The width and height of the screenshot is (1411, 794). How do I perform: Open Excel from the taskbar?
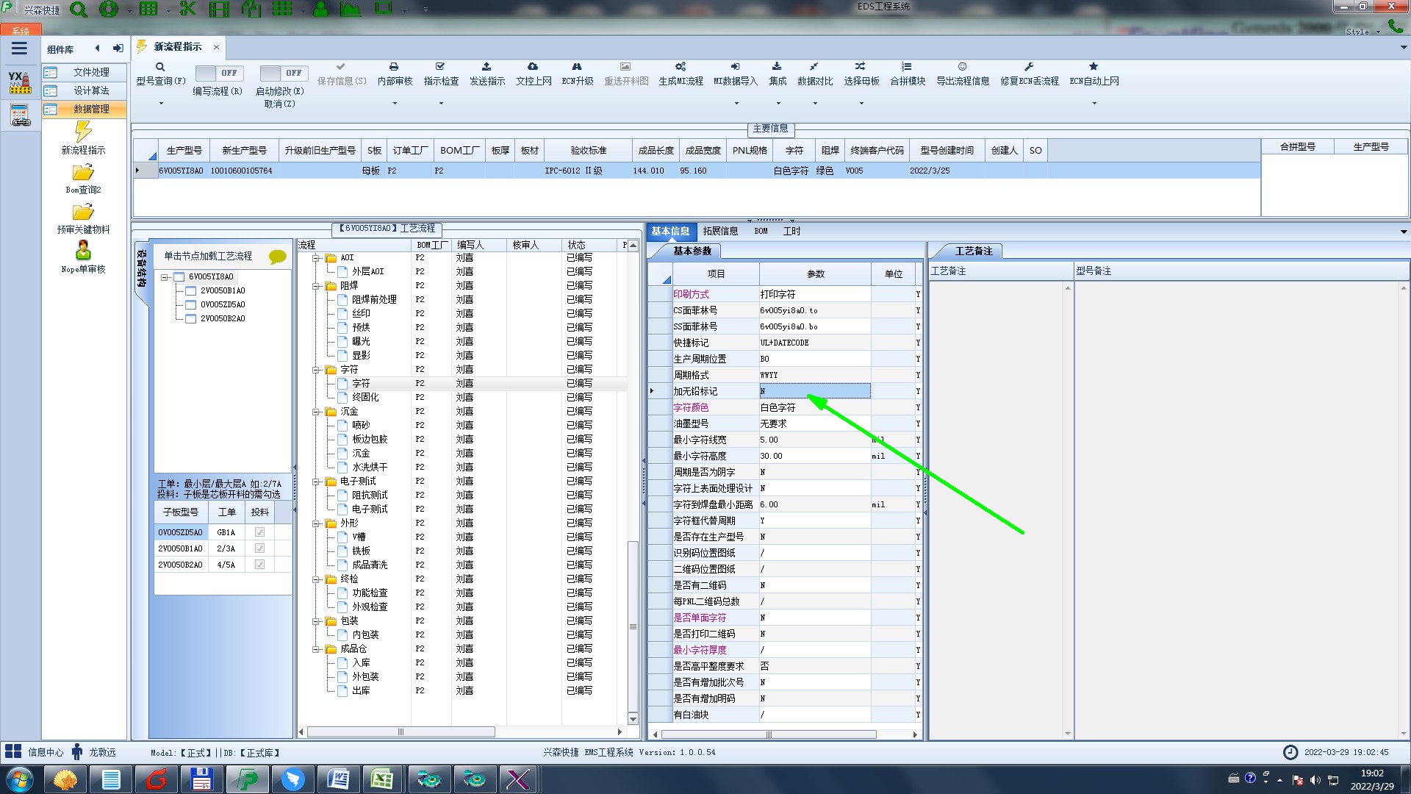pyautogui.click(x=382, y=779)
